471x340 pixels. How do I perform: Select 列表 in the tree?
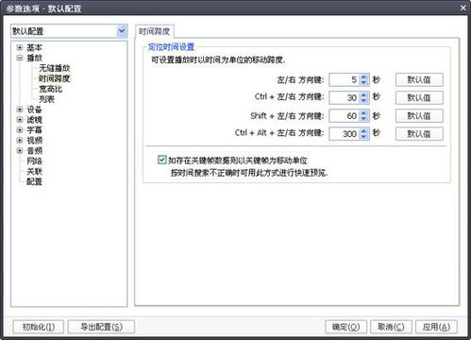coord(46,99)
